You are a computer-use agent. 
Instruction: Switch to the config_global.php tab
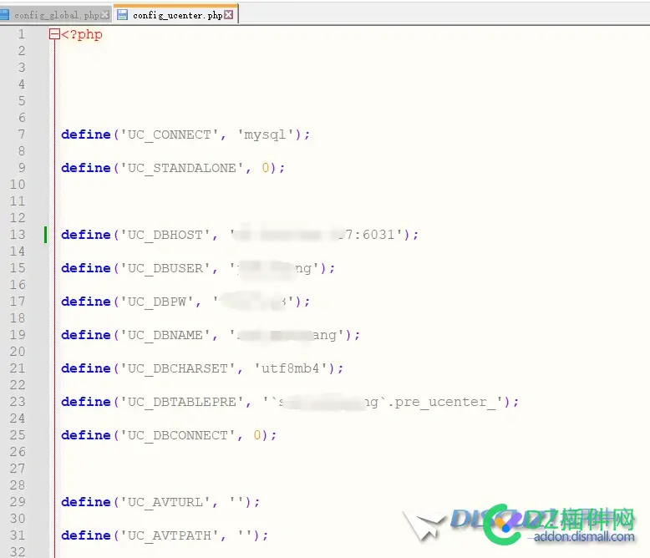[56, 15]
